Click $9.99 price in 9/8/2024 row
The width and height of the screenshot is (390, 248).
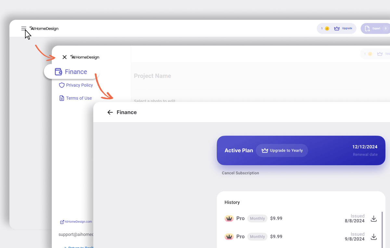click(276, 237)
